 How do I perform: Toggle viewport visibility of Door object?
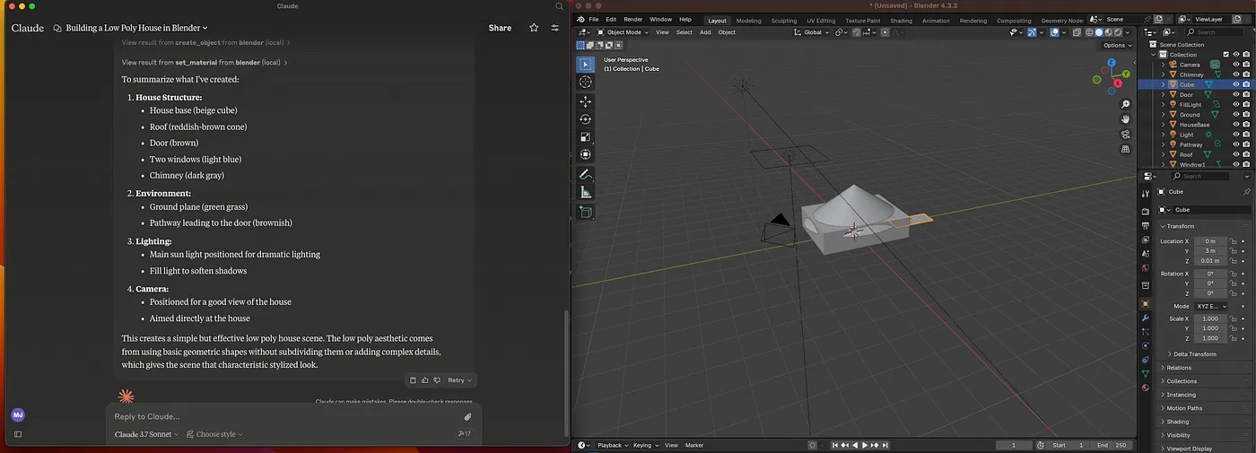(x=1235, y=94)
